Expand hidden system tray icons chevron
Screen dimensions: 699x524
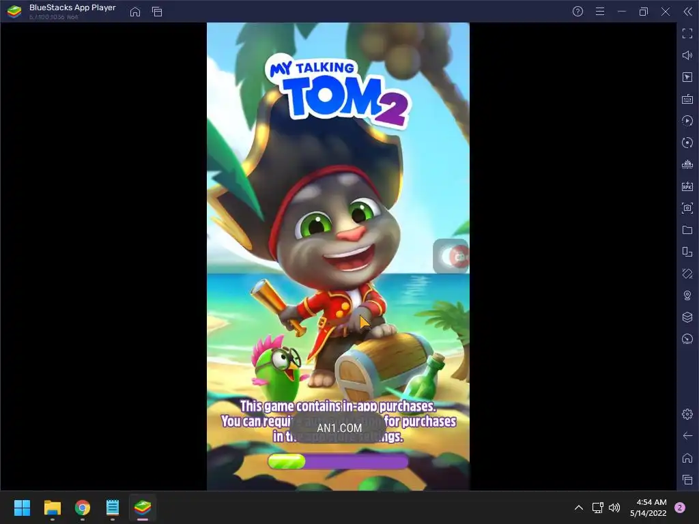point(579,508)
